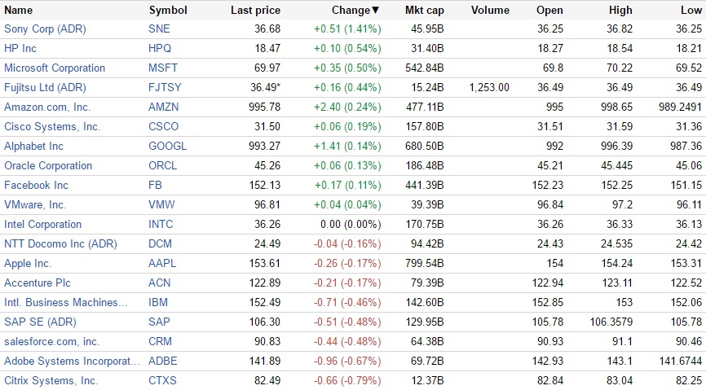This screenshot has width=706, height=390.
Task: Open the Sony Corp (ADR) link
Action: (x=45, y=29)
